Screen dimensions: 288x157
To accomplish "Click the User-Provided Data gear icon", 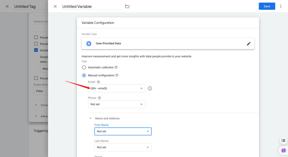I will pos(89,44).
